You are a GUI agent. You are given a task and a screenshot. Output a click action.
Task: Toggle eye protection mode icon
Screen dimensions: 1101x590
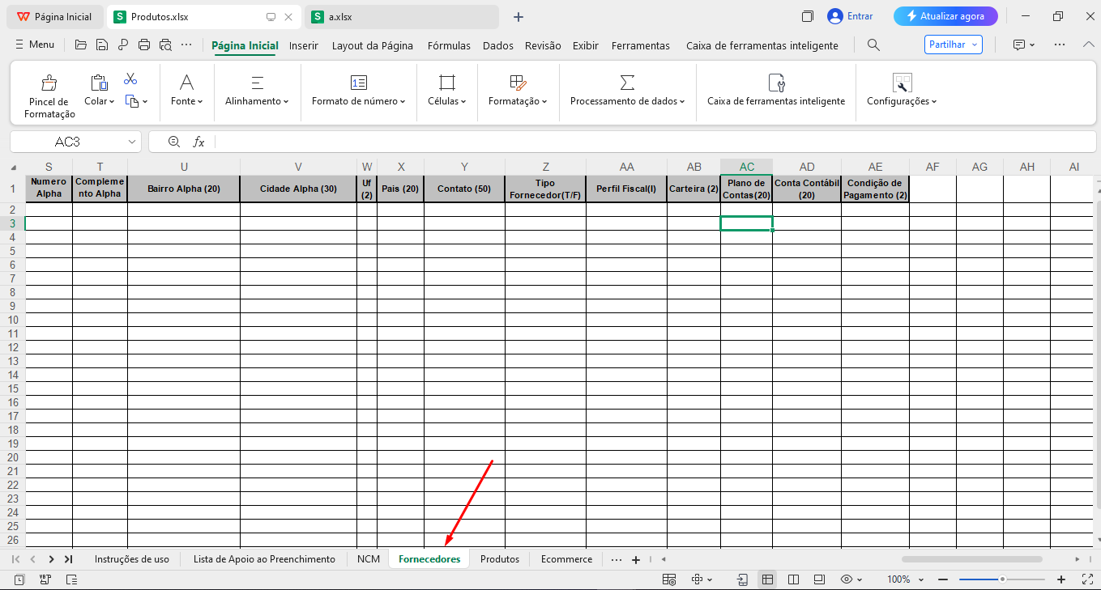coord(847,579)
